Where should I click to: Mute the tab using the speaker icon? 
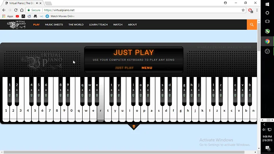pyautogui.click(x=37, y=3)
